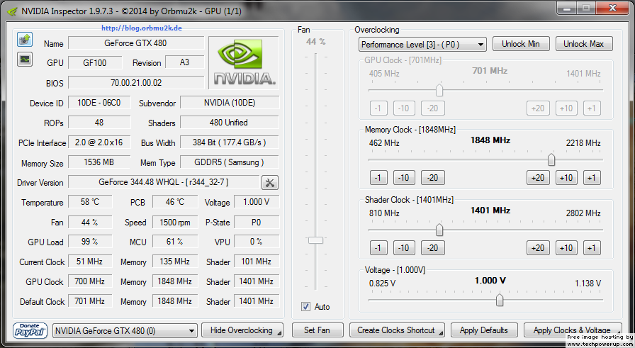Click the Device ID value 10DE - 06C0
Image resolution: width=635 pixels, height=348 pixels.
[99, 103]
